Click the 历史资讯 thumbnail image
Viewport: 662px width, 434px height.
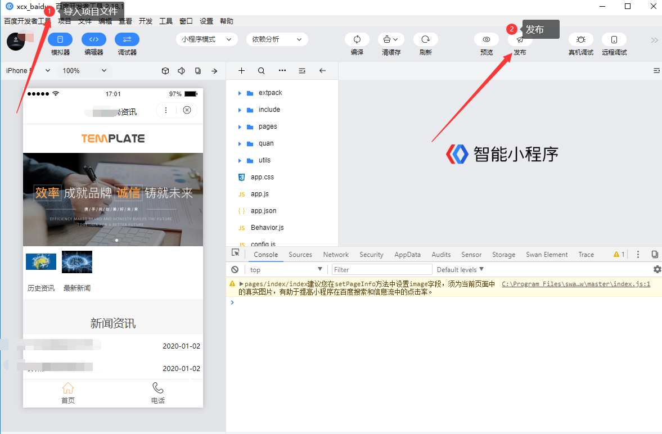(41, 262)
